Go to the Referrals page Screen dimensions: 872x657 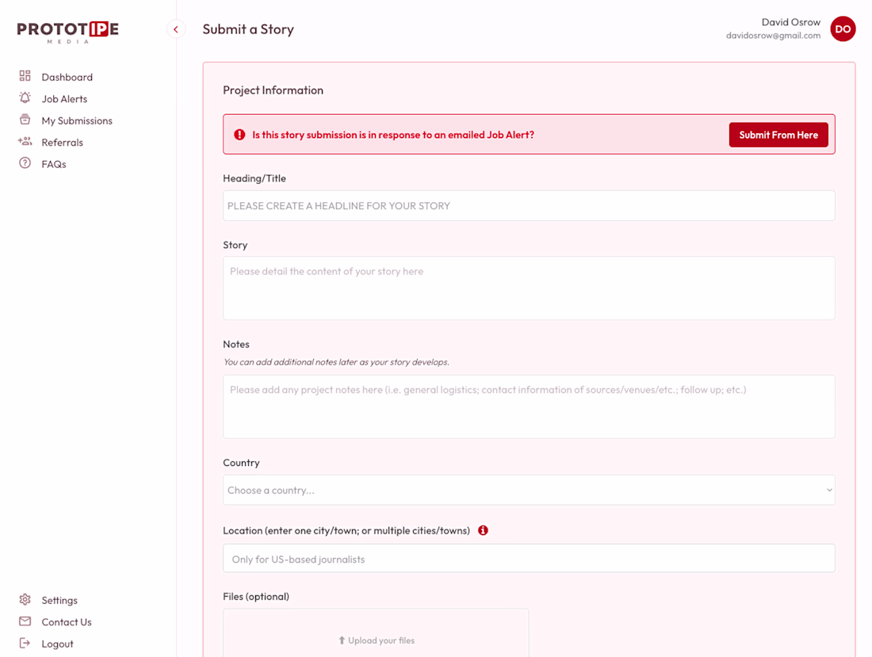62,143
